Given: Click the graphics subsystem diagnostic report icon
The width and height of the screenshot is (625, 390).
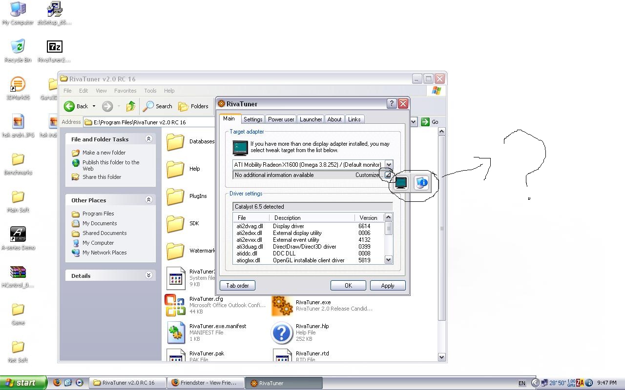Looking at the screenshot, I should (x=421, y=183).
